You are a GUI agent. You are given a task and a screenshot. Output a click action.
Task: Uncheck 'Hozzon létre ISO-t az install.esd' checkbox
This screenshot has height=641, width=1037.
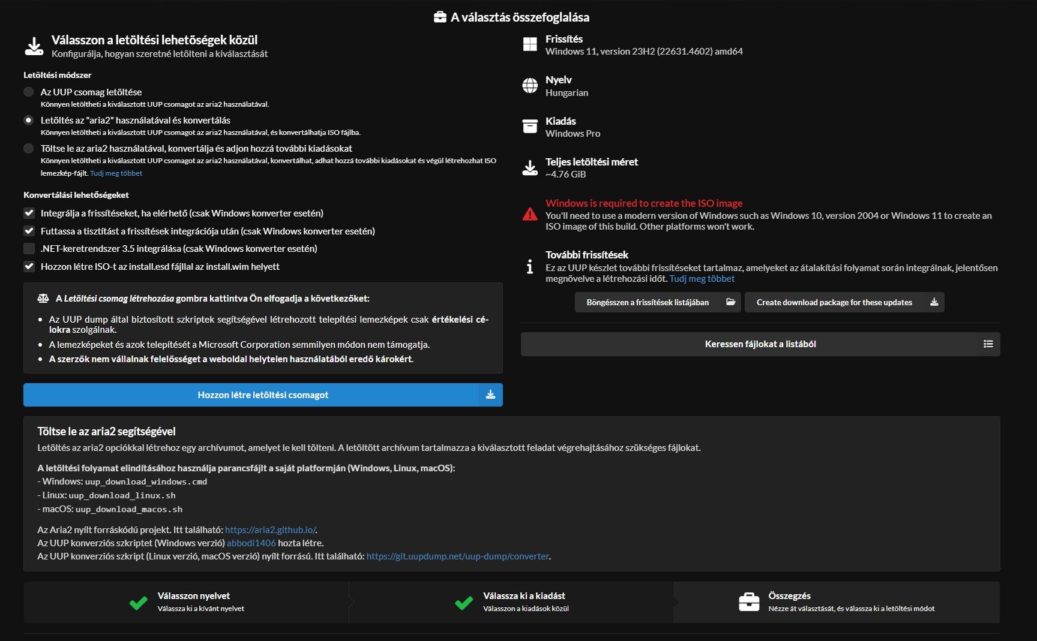29,266
